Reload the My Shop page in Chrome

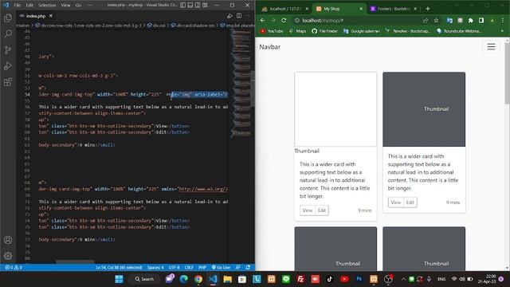(x=284, y=20)
